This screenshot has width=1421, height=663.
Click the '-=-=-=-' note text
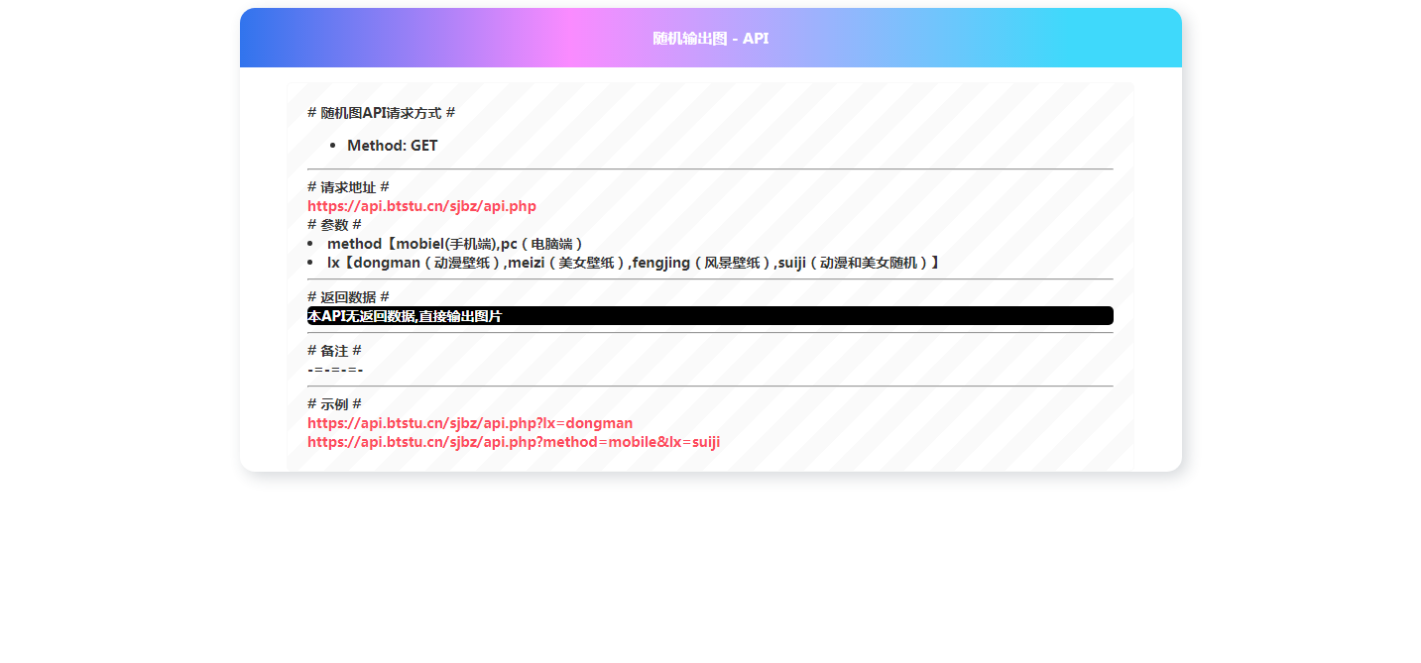[x=335, y=370]
